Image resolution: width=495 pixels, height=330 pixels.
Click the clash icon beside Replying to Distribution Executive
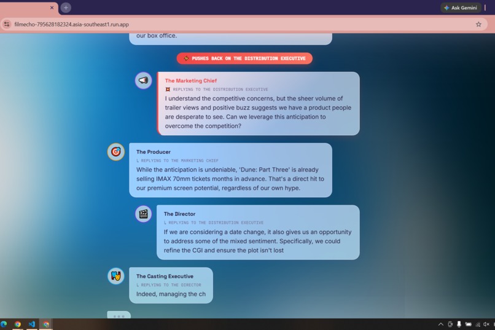[x=168, y=89]
